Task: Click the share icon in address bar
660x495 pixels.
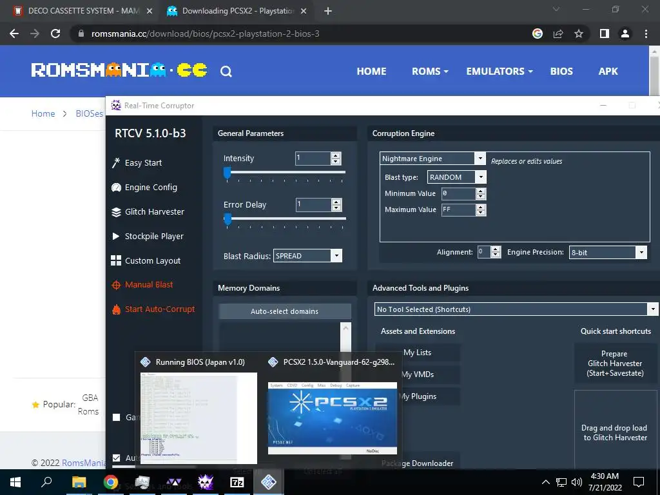Action: tap(558, 34)
